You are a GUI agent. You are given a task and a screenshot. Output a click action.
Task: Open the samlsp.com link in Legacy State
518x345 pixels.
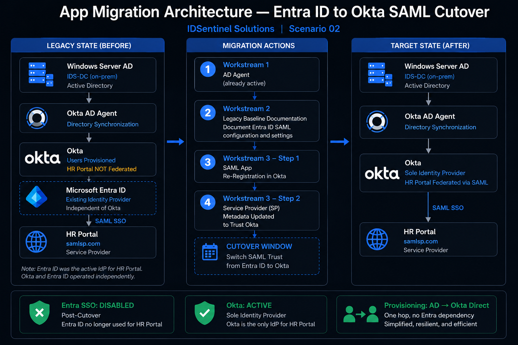coord(83,244)
